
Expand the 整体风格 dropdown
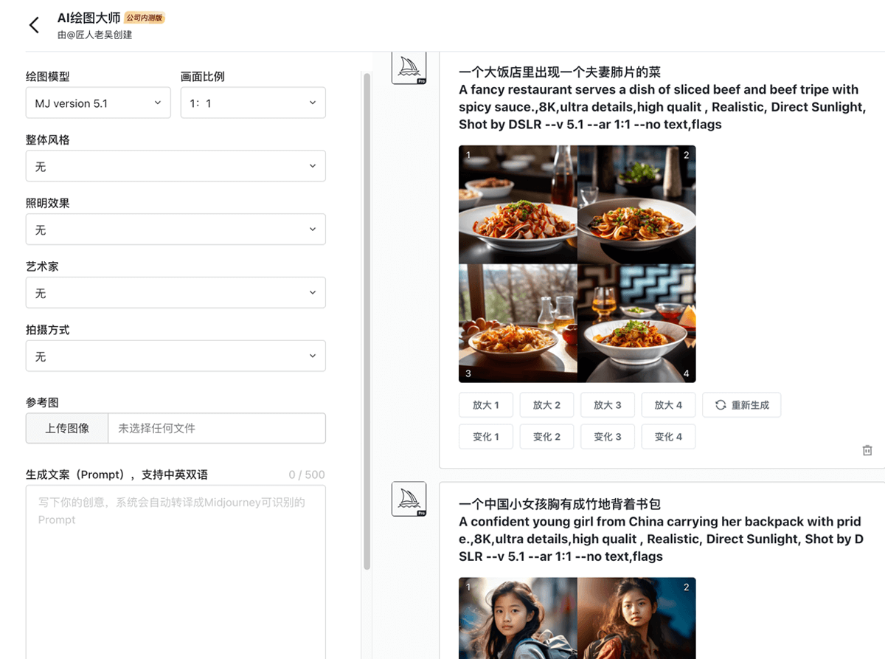click(176, 166)
